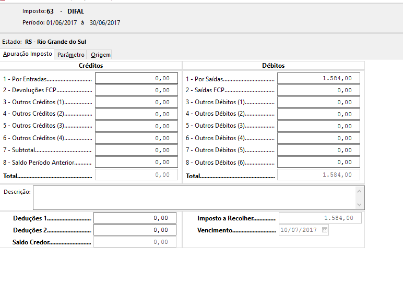Click the Débitos column header
The height and width of the screenshot is (297, 403).
273,66
